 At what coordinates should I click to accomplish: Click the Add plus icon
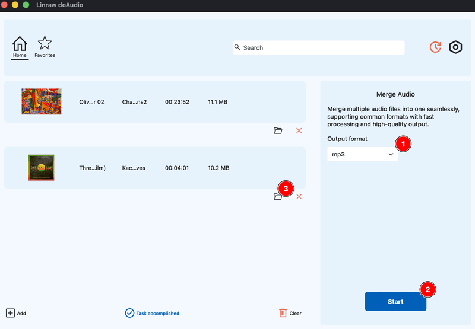click(10, 313)
